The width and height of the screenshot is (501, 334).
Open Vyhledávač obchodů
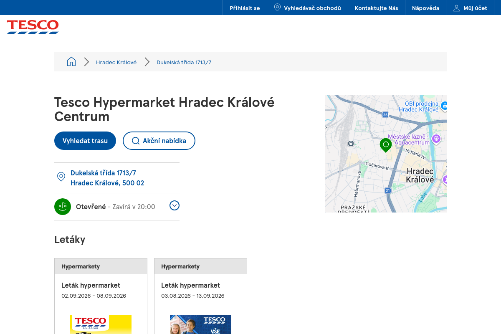(x=307, y=8)
